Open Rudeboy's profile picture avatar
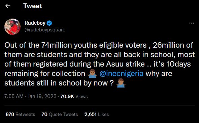199x123 pixels. 12,27
